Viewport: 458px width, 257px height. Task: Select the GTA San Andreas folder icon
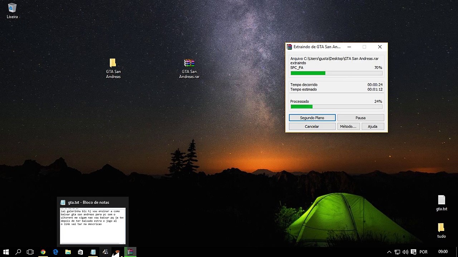[x=113, y=69]
